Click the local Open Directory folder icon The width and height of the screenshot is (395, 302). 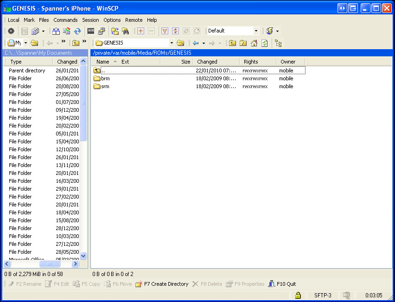point(34,43)
